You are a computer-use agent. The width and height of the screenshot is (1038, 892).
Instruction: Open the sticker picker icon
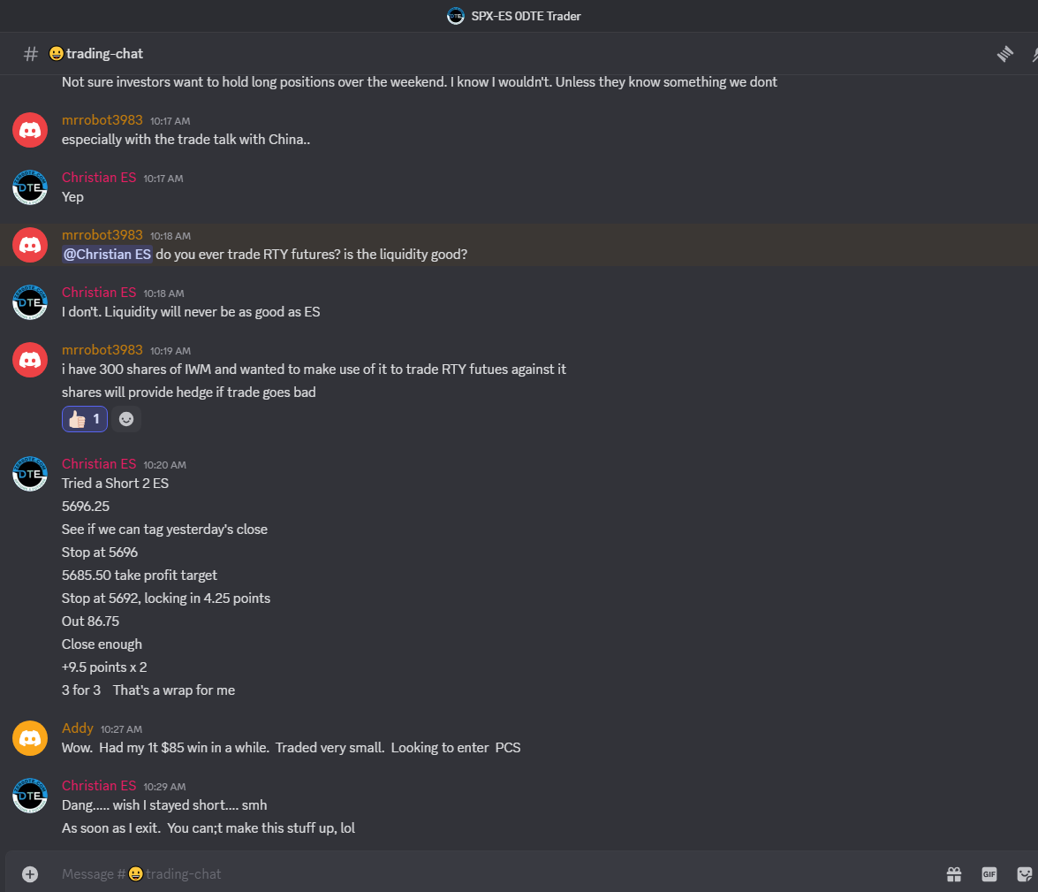(x=1024, y=874)
